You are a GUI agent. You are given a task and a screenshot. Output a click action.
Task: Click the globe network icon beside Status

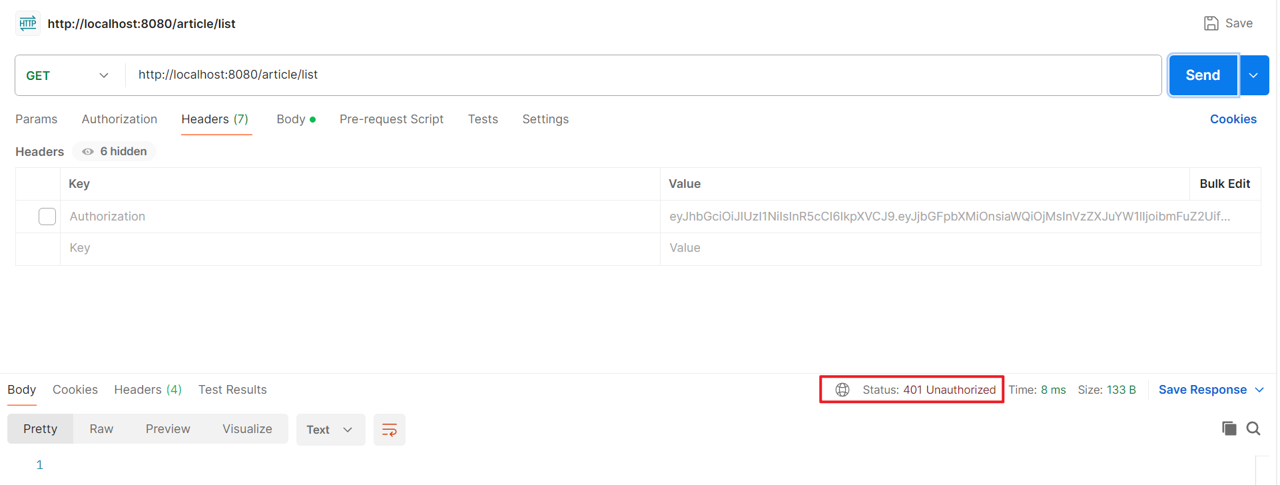(x=842, y=390)
